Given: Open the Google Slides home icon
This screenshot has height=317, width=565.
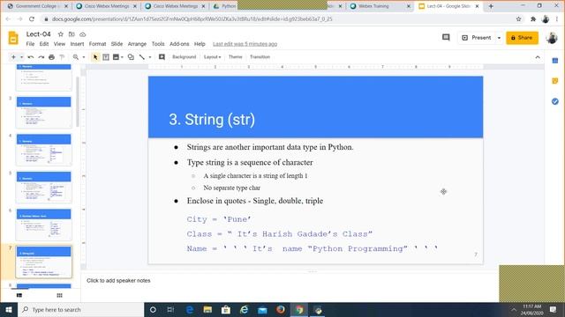Looking at the screenshot, I should coord(13,38).
